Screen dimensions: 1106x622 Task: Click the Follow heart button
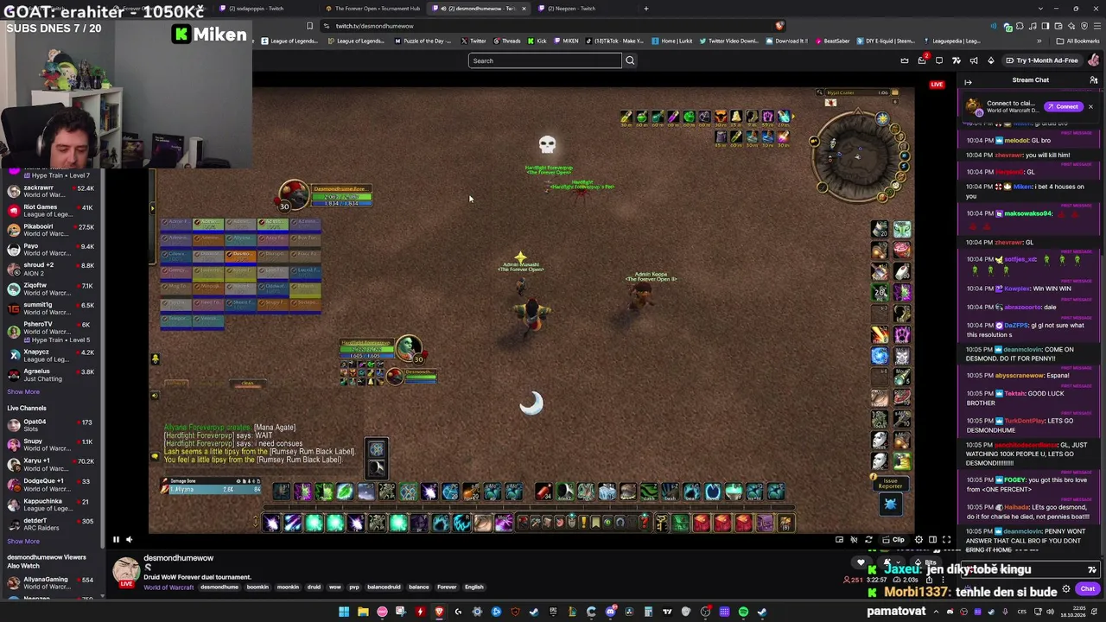point(860,562)
